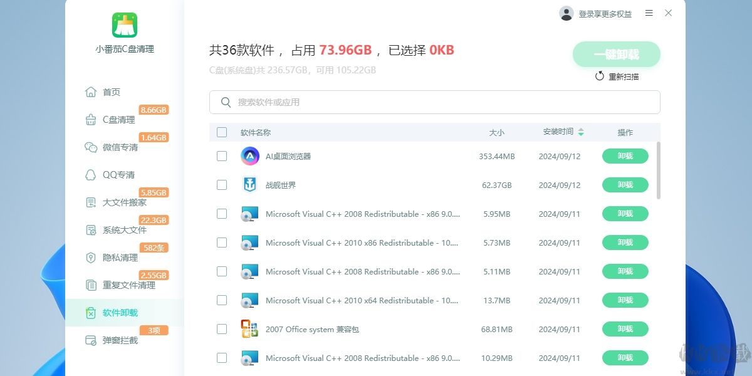
Task: Open 大文件搬家 section
Action: (125, 202)
